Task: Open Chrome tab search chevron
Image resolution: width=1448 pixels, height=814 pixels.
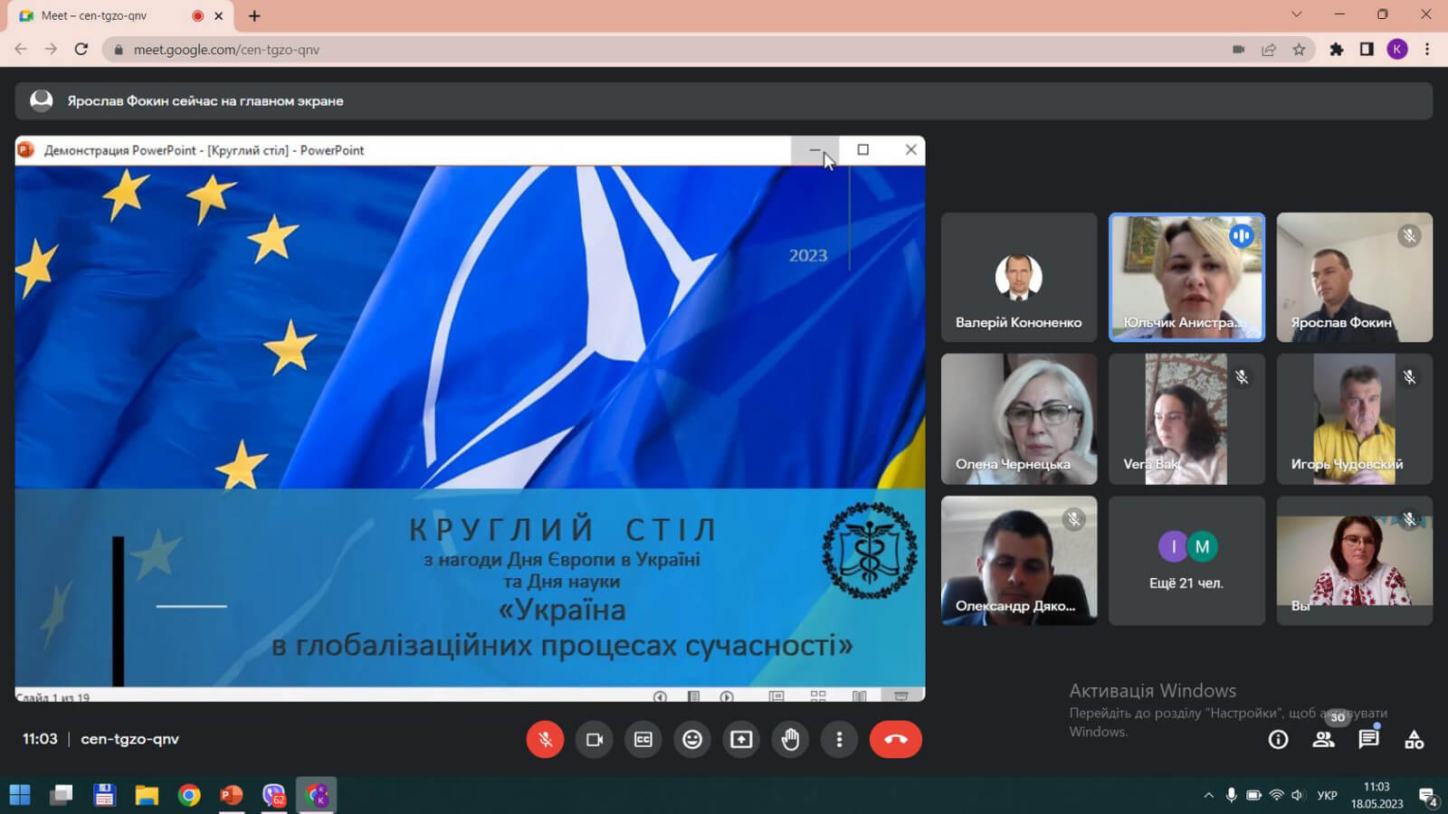Action: (x=1296, y=14)
